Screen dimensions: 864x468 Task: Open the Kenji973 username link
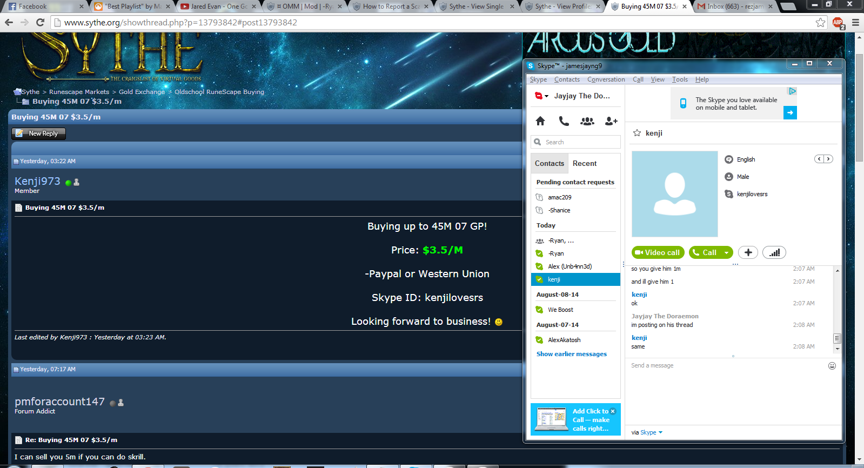tap(37, 181)
